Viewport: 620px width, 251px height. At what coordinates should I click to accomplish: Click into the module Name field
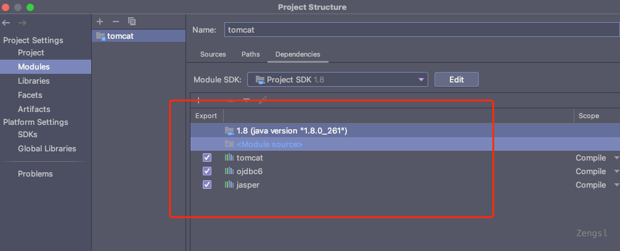coord(419,30)
